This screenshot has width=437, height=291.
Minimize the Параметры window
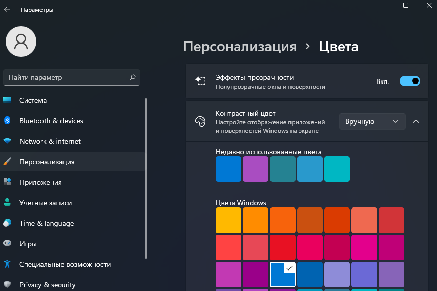(382, 5)
